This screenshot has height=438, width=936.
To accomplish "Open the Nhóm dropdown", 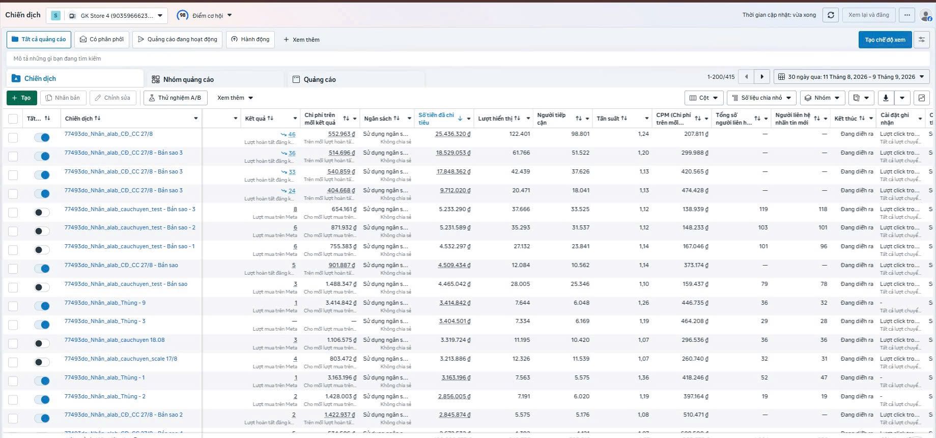I will coord(822,98).
